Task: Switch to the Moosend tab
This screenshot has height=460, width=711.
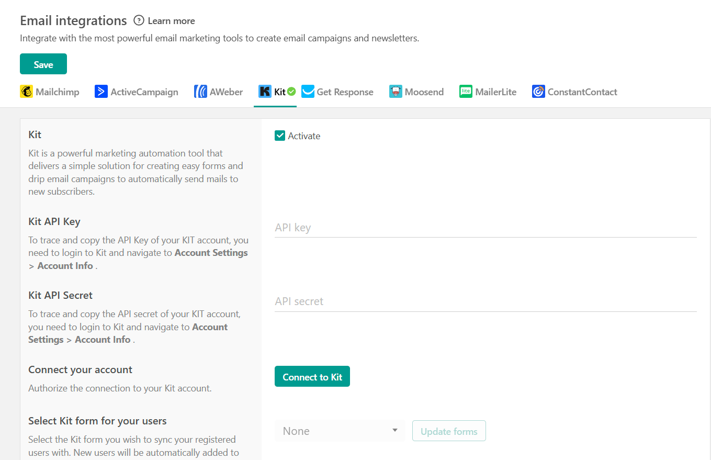Action: [x=416, y=92]
